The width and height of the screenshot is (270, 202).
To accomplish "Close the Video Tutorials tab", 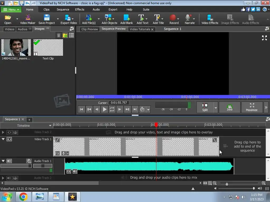I will click(152, 29).
